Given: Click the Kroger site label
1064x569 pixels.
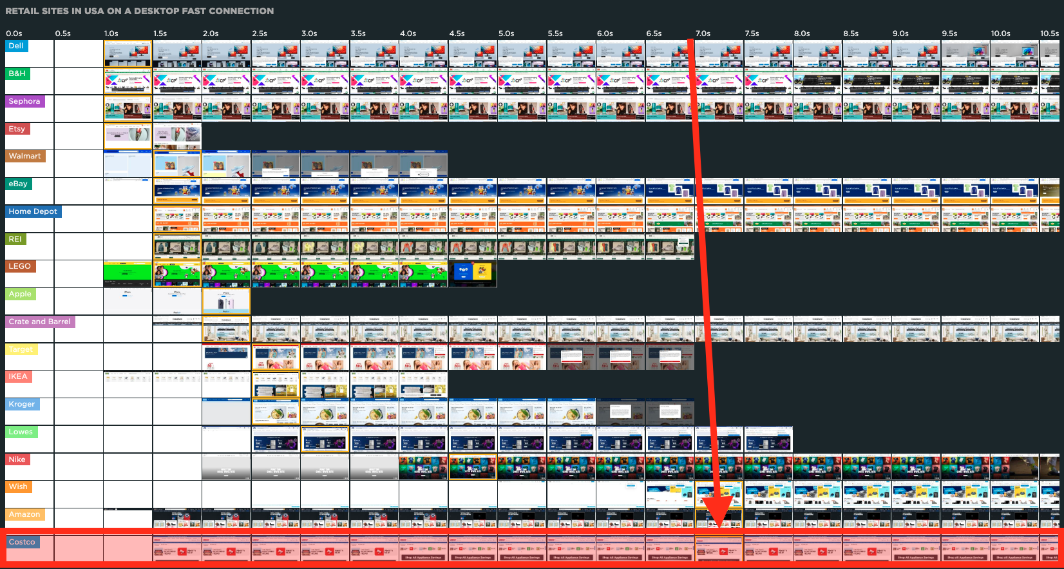Looking at the screenshot, I should click(22, 404).
